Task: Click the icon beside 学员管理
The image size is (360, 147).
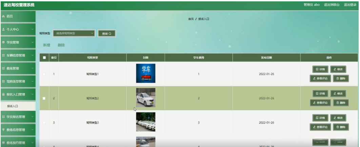Action: (3, 42)
